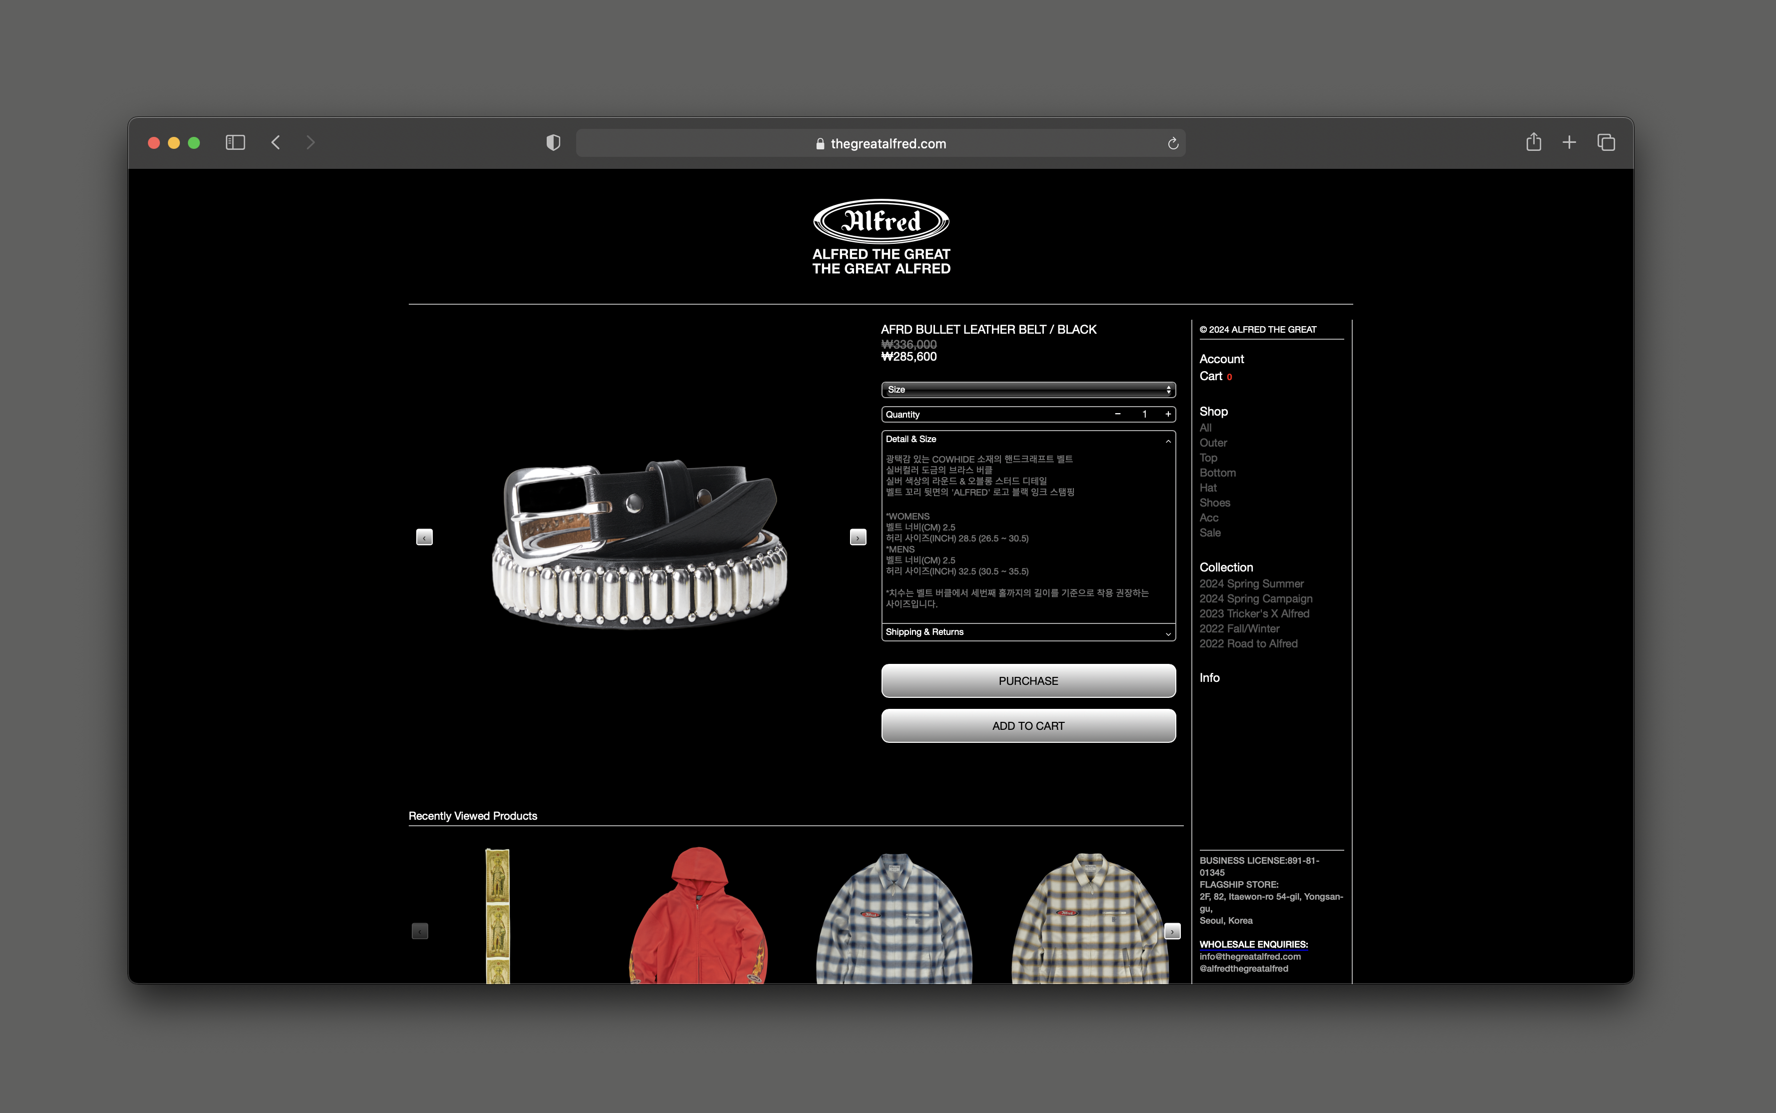Toggle the Safari sidebar icon
The image size is (1776, 1113).
tap(235, 143)
